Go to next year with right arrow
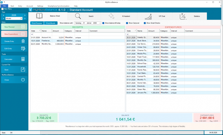 (x=25, y=15)
